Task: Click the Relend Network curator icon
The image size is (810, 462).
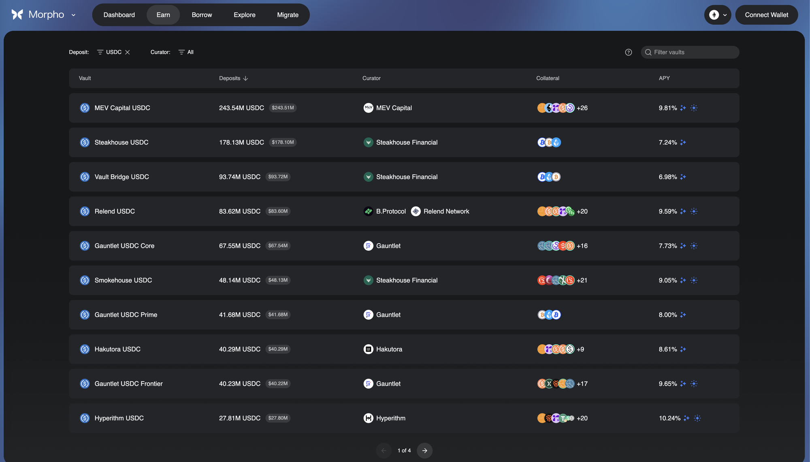Action: (416, 211)
